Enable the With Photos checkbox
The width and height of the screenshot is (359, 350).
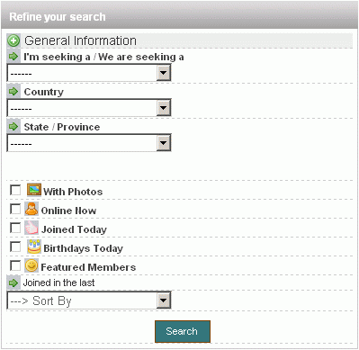15,190
